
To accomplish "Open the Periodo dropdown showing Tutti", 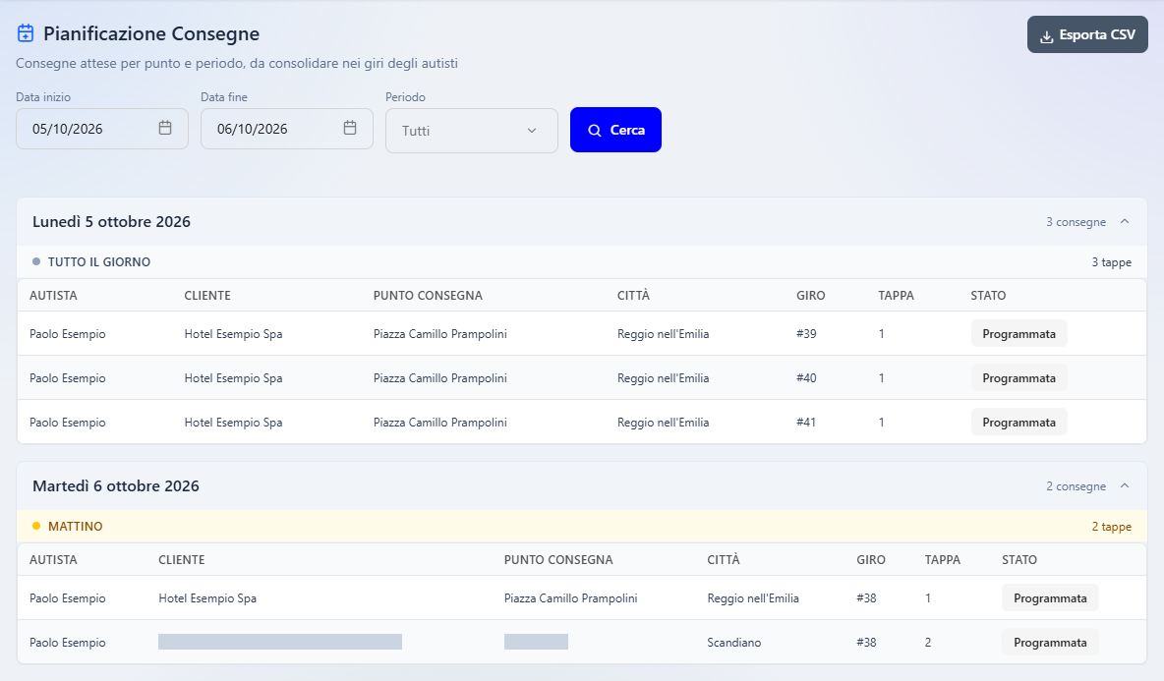I will pyautogui.click(x=471, y=131).
